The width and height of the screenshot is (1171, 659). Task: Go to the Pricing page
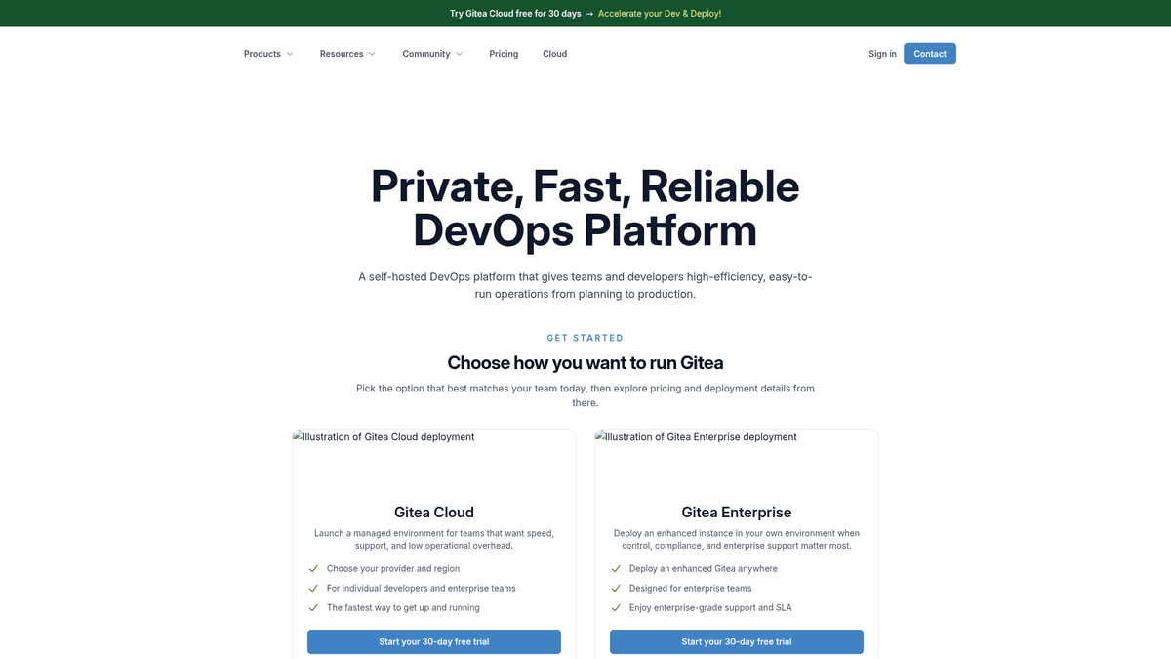click(x=504, y=54)
